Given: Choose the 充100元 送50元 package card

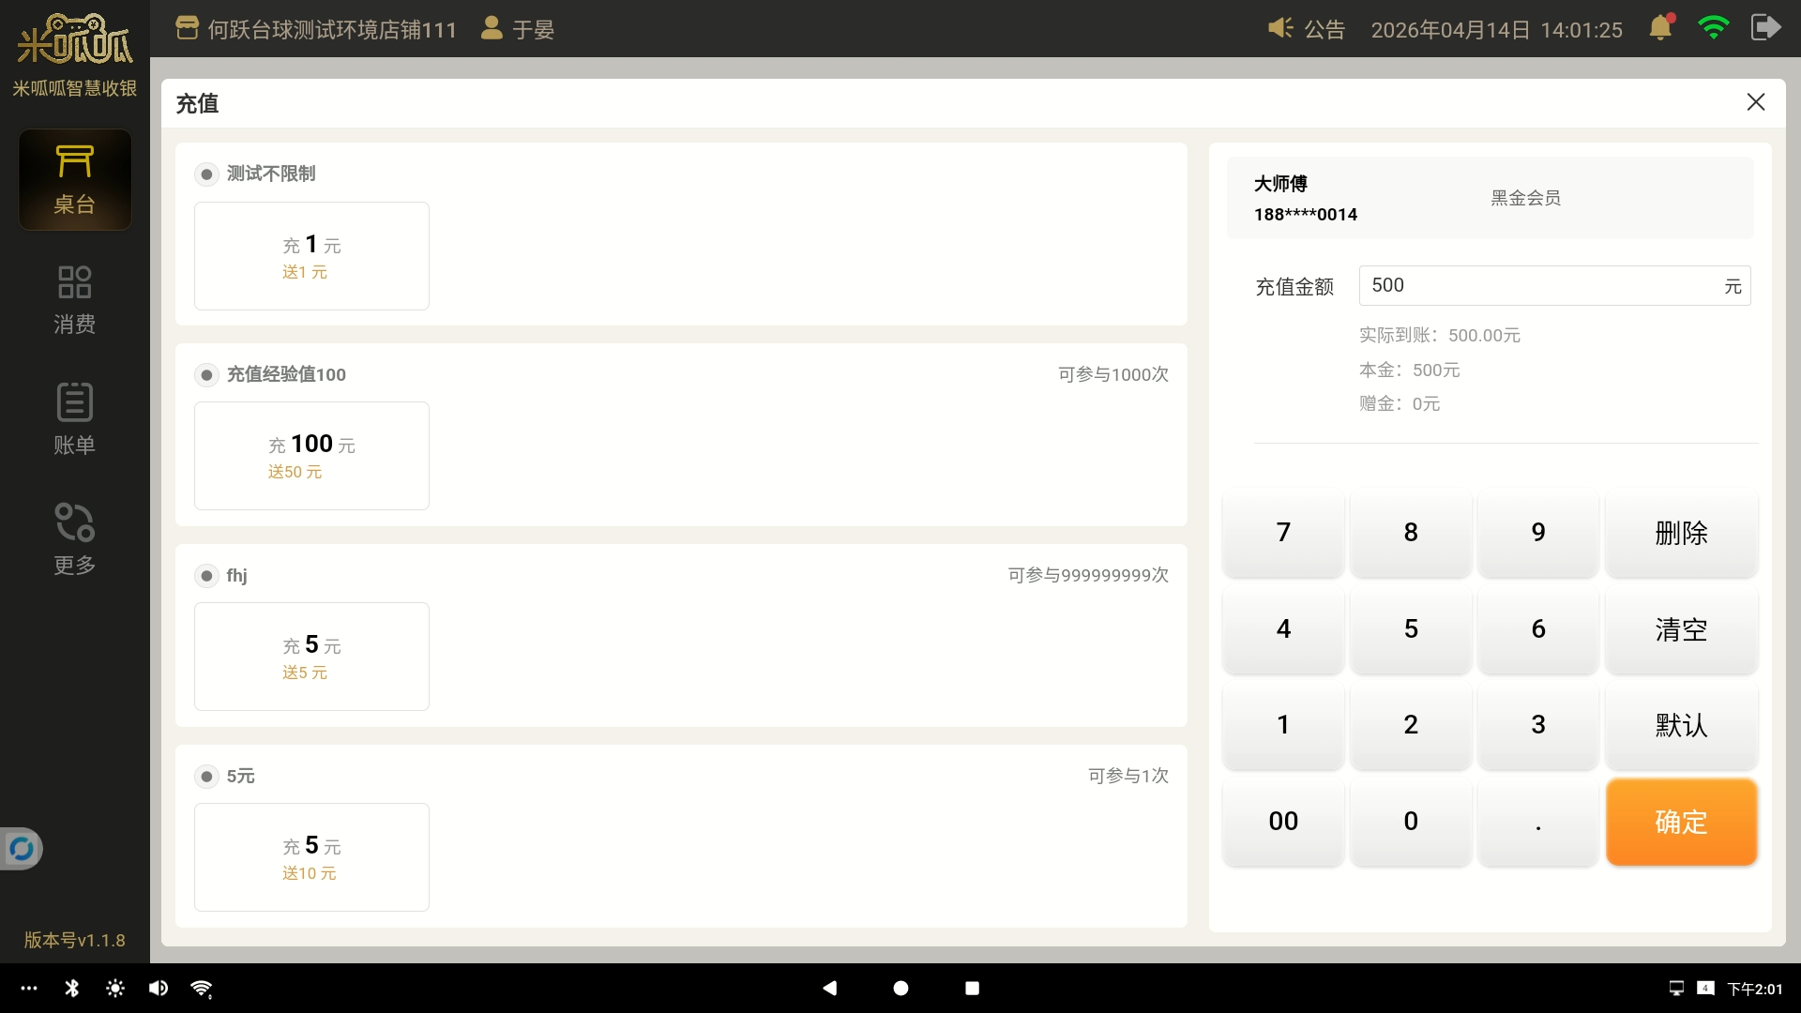Looking at the screenshot, I should [x=311, y=456].
